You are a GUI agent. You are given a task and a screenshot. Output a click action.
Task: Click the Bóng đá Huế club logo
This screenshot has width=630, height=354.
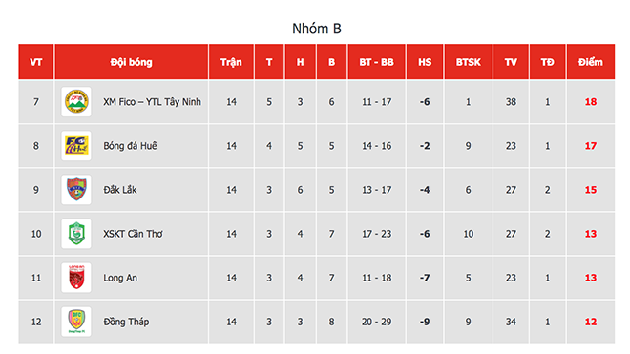pos(76,146)
